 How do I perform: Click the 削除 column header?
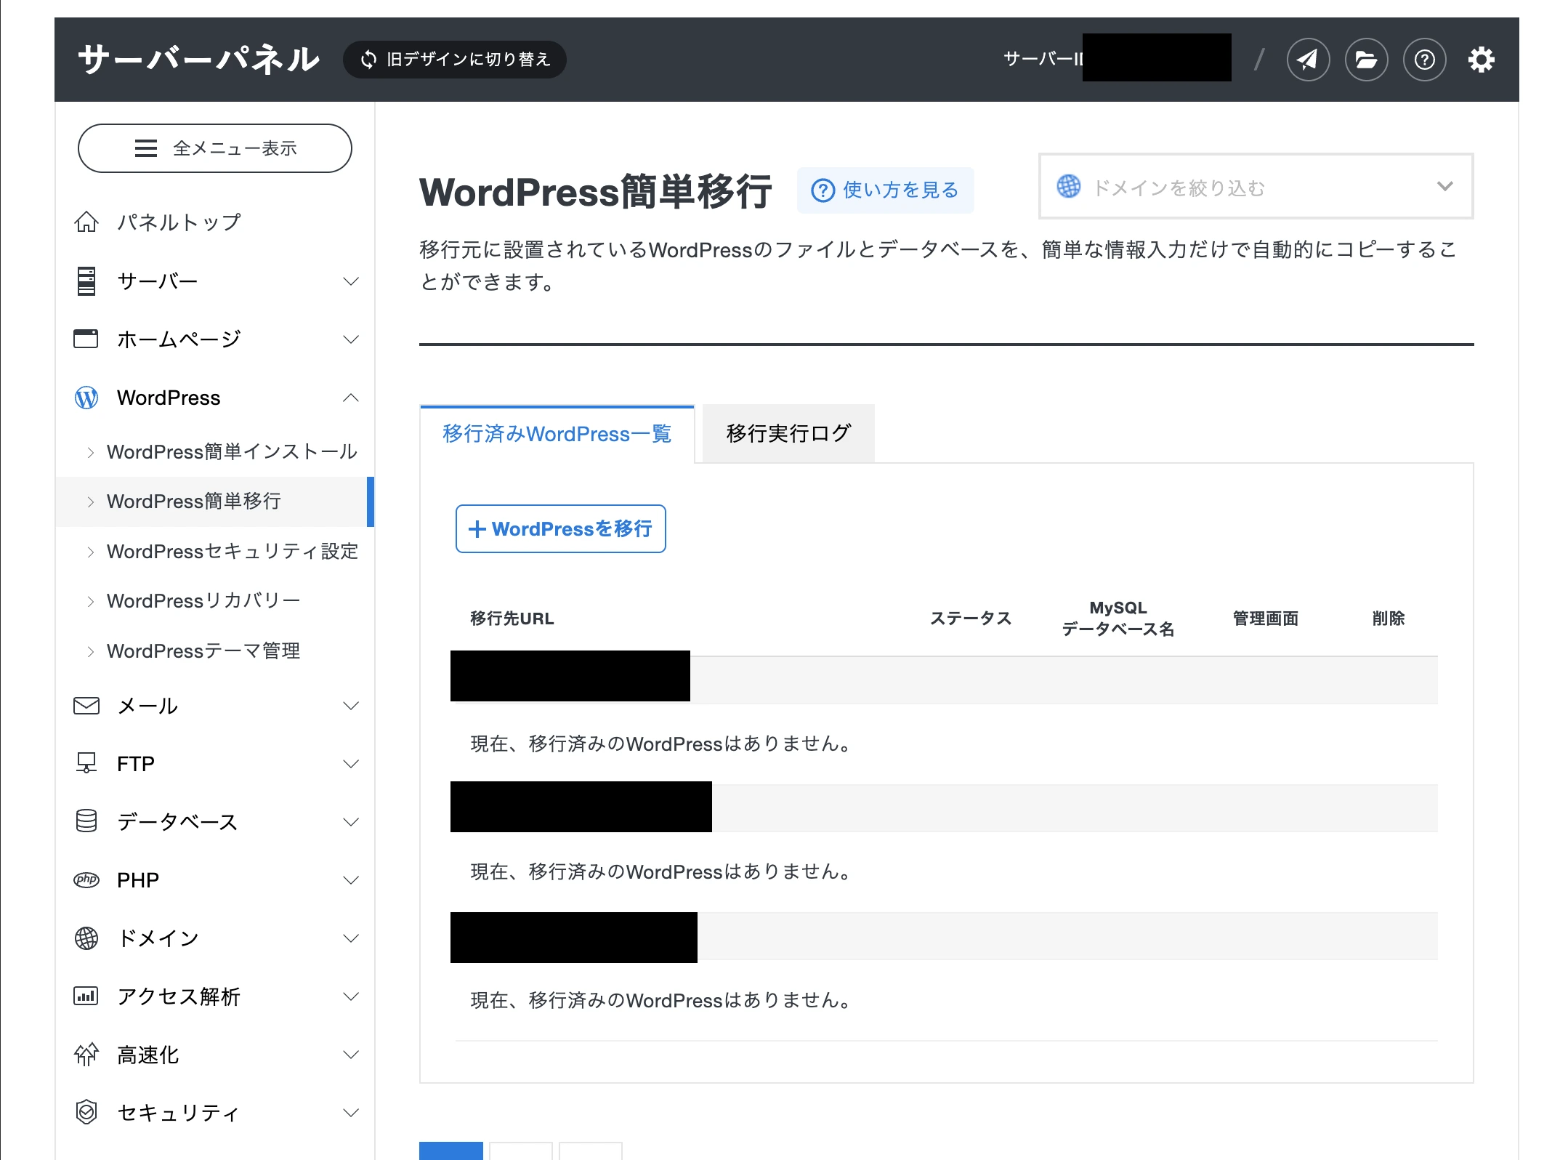pos(1388,619)
